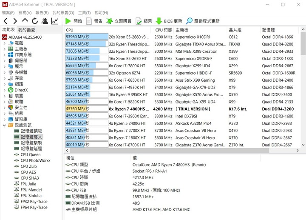
Task: Select 記憶體寫入 memory write benchmark
Action: (x=28, y=137)
